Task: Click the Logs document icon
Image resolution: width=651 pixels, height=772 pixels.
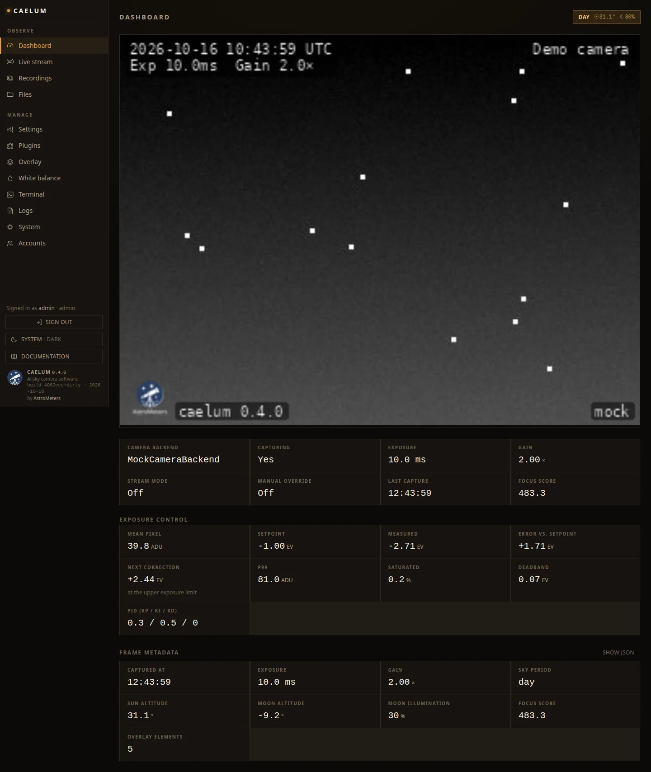Action: [10, 211]
